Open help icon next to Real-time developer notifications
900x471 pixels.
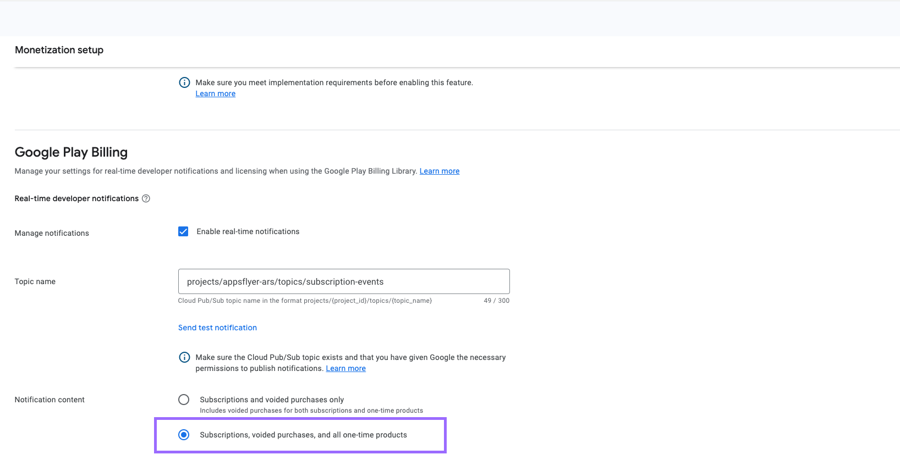(146, 198)
